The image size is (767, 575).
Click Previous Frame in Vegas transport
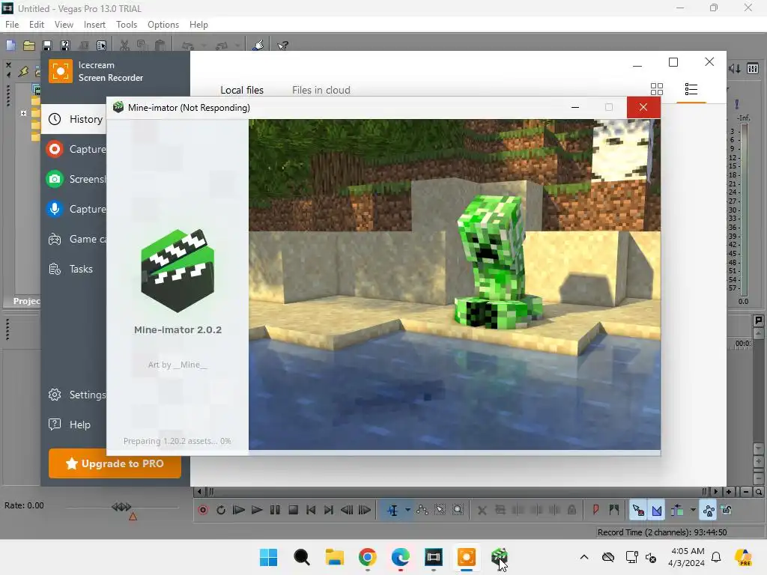coord(347,510)
